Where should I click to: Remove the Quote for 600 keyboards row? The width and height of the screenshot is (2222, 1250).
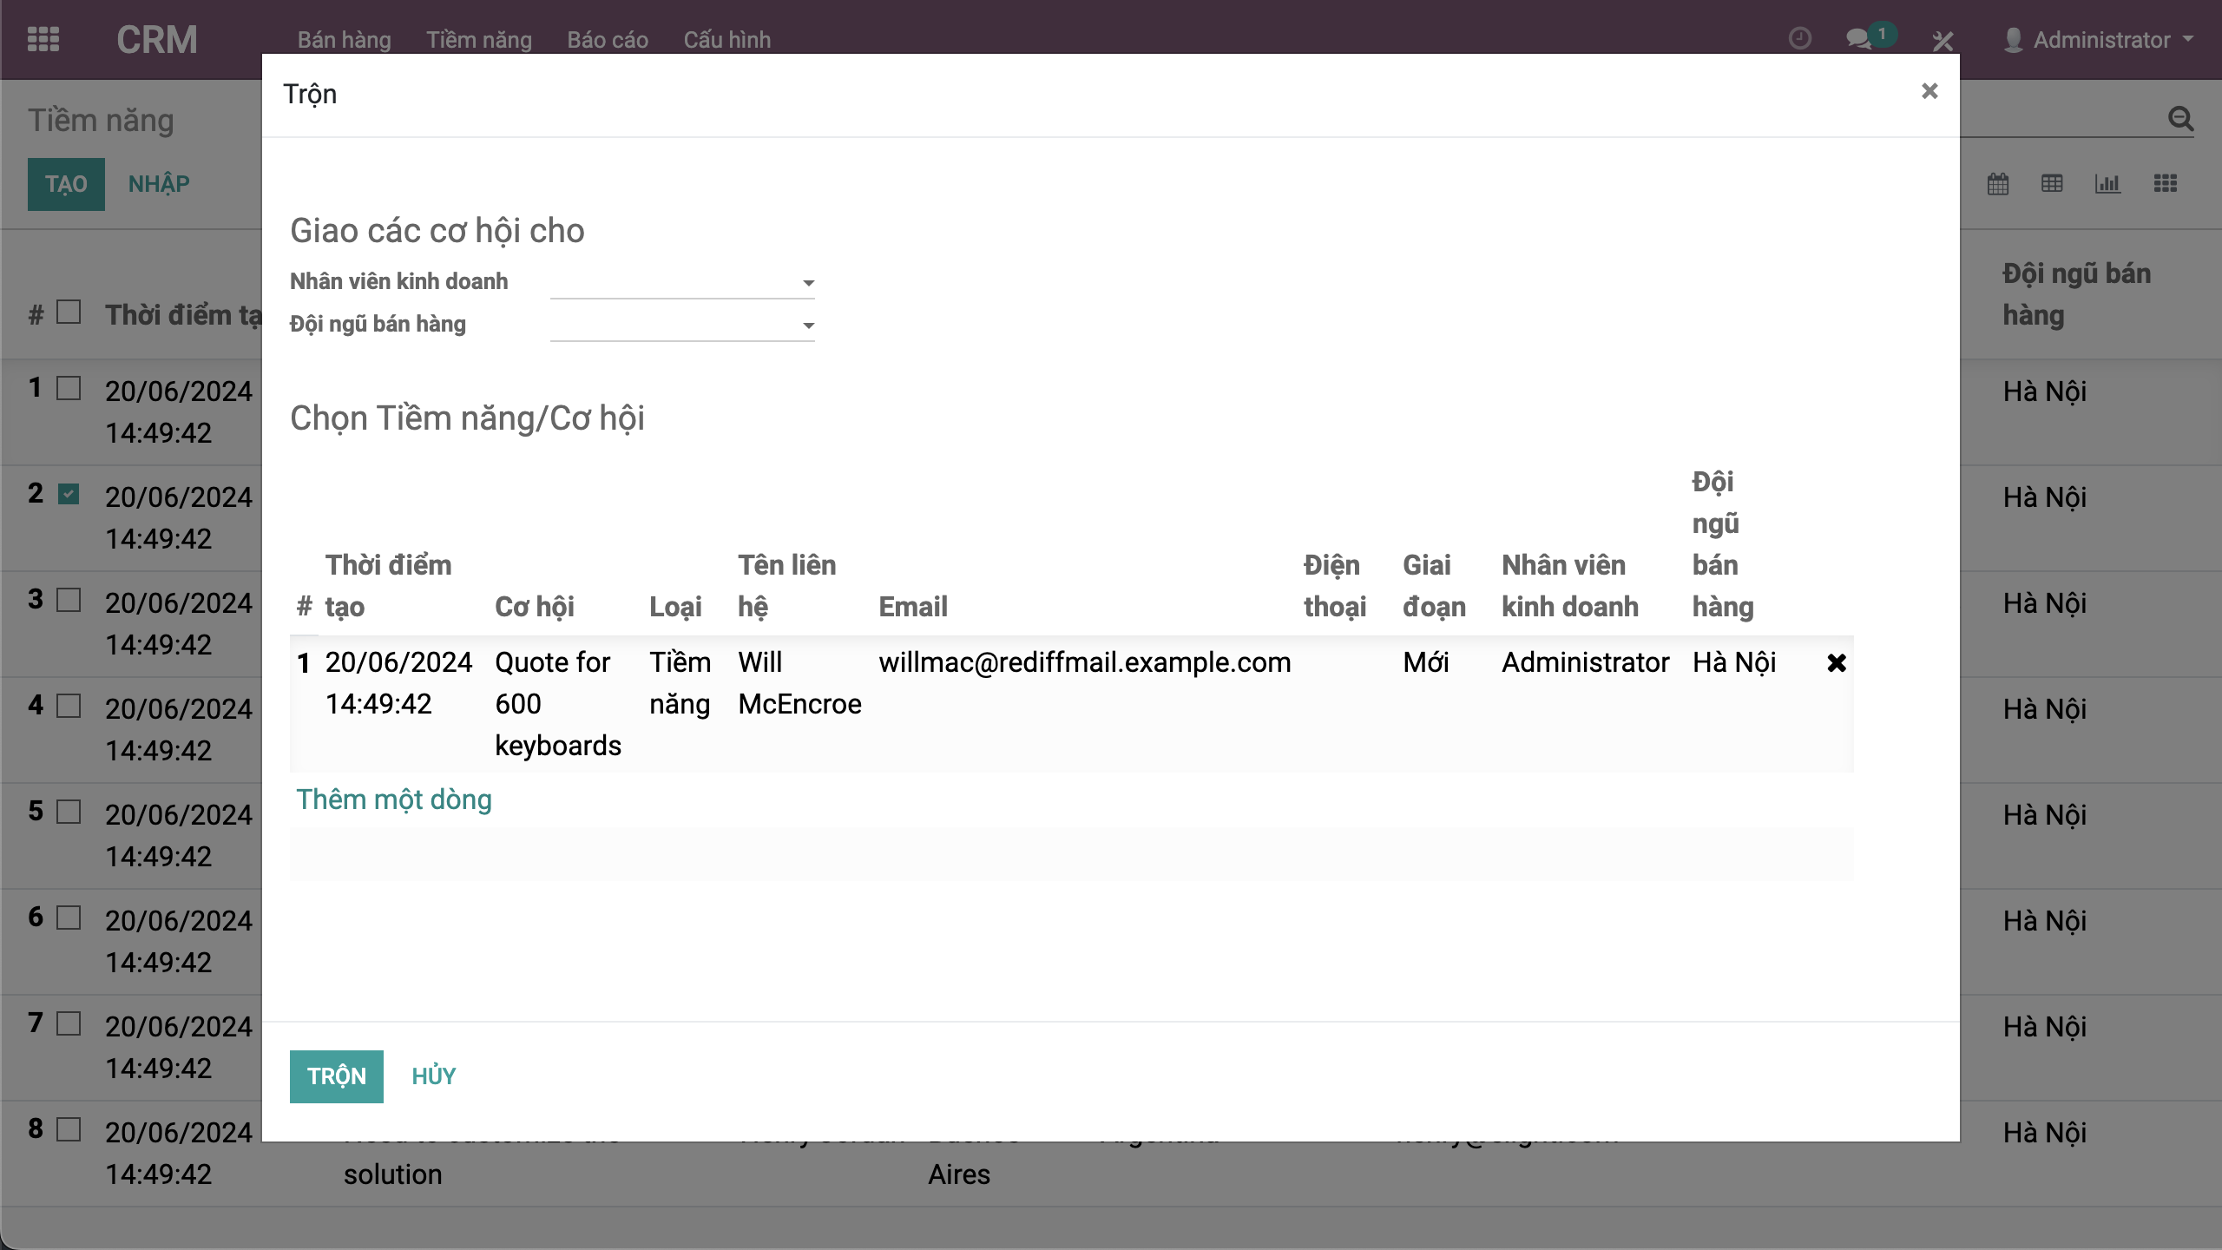click(1837, 663)
